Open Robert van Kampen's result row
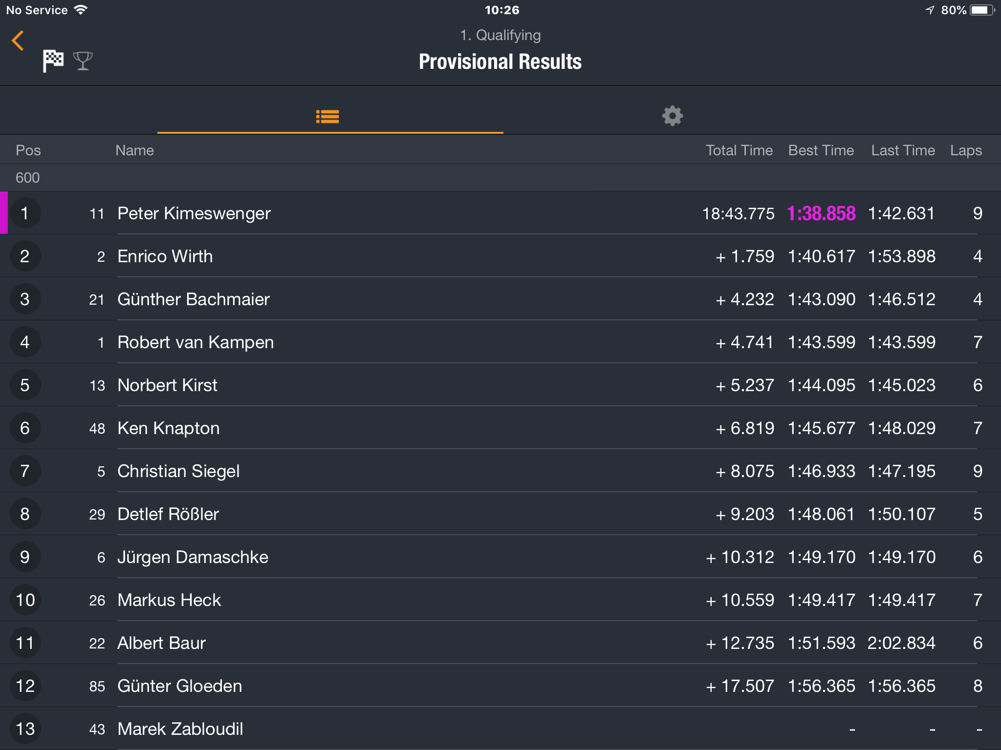This screenshot has width=1001, height=750. pyautogui.click(x=500, y=342)
